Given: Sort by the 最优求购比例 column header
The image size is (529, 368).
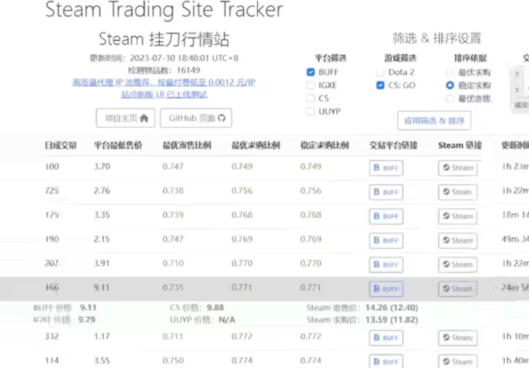Looking at the screenshot, I should click(x=256, y=146).
